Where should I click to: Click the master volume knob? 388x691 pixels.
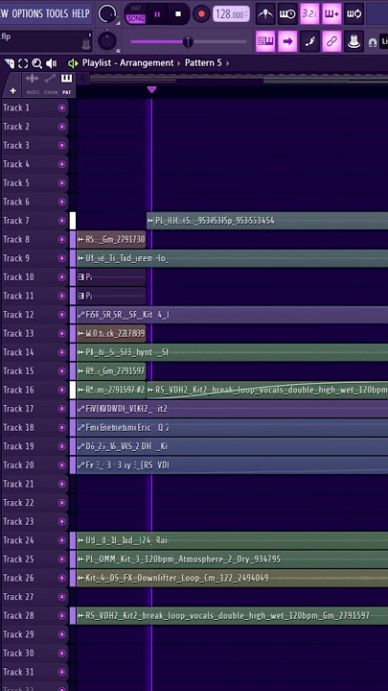tap(107, 14)
